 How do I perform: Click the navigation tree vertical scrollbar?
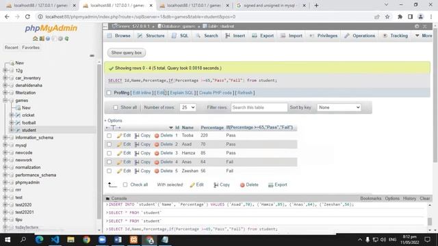(x=99, y=141)
